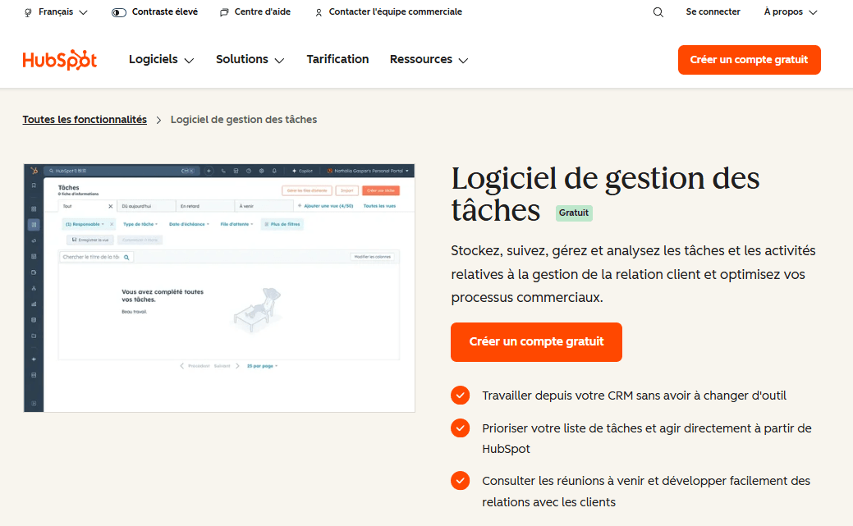The width and height of the screenshot is (853, 526).
Task: Click the chevron next to Logiciels
Action: (189, 61)
